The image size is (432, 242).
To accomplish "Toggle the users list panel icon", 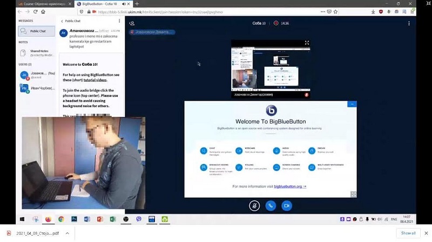I will pos(132,23).
